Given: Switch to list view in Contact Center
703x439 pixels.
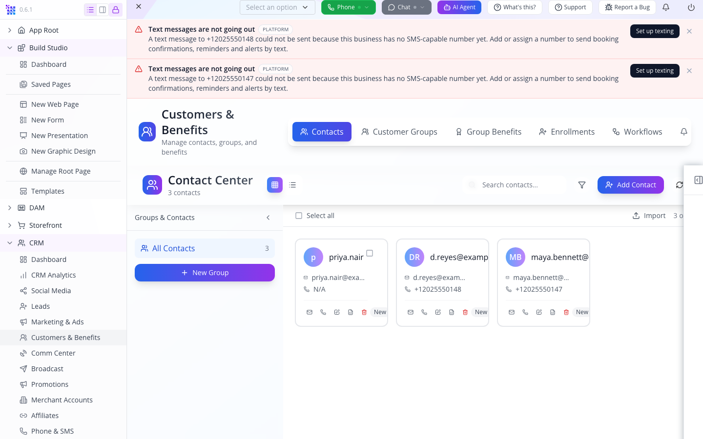Looking at the screenshot, I should pyautogui.click(x=292, y=185).
